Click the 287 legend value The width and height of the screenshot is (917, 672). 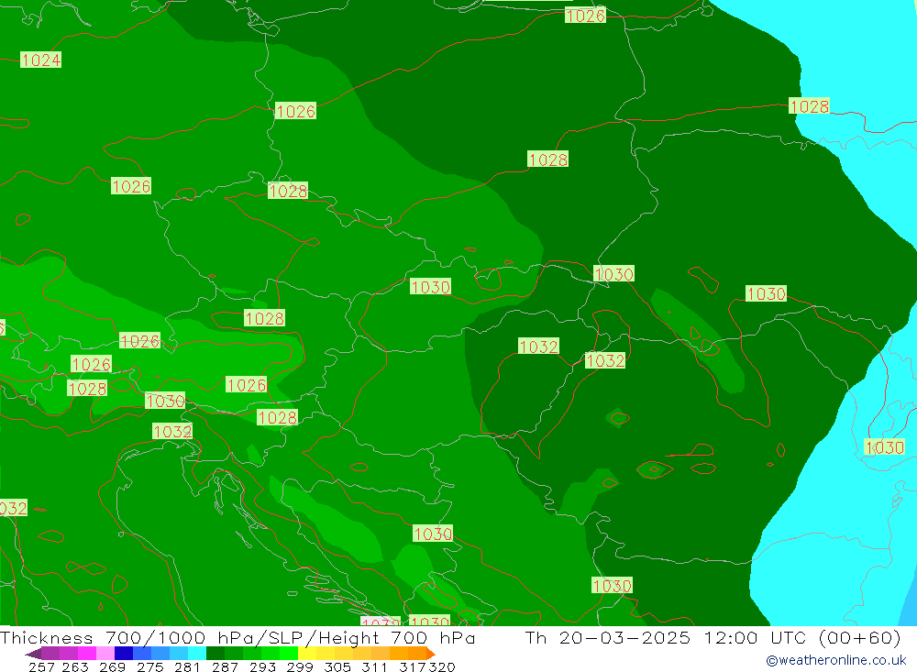225,666
